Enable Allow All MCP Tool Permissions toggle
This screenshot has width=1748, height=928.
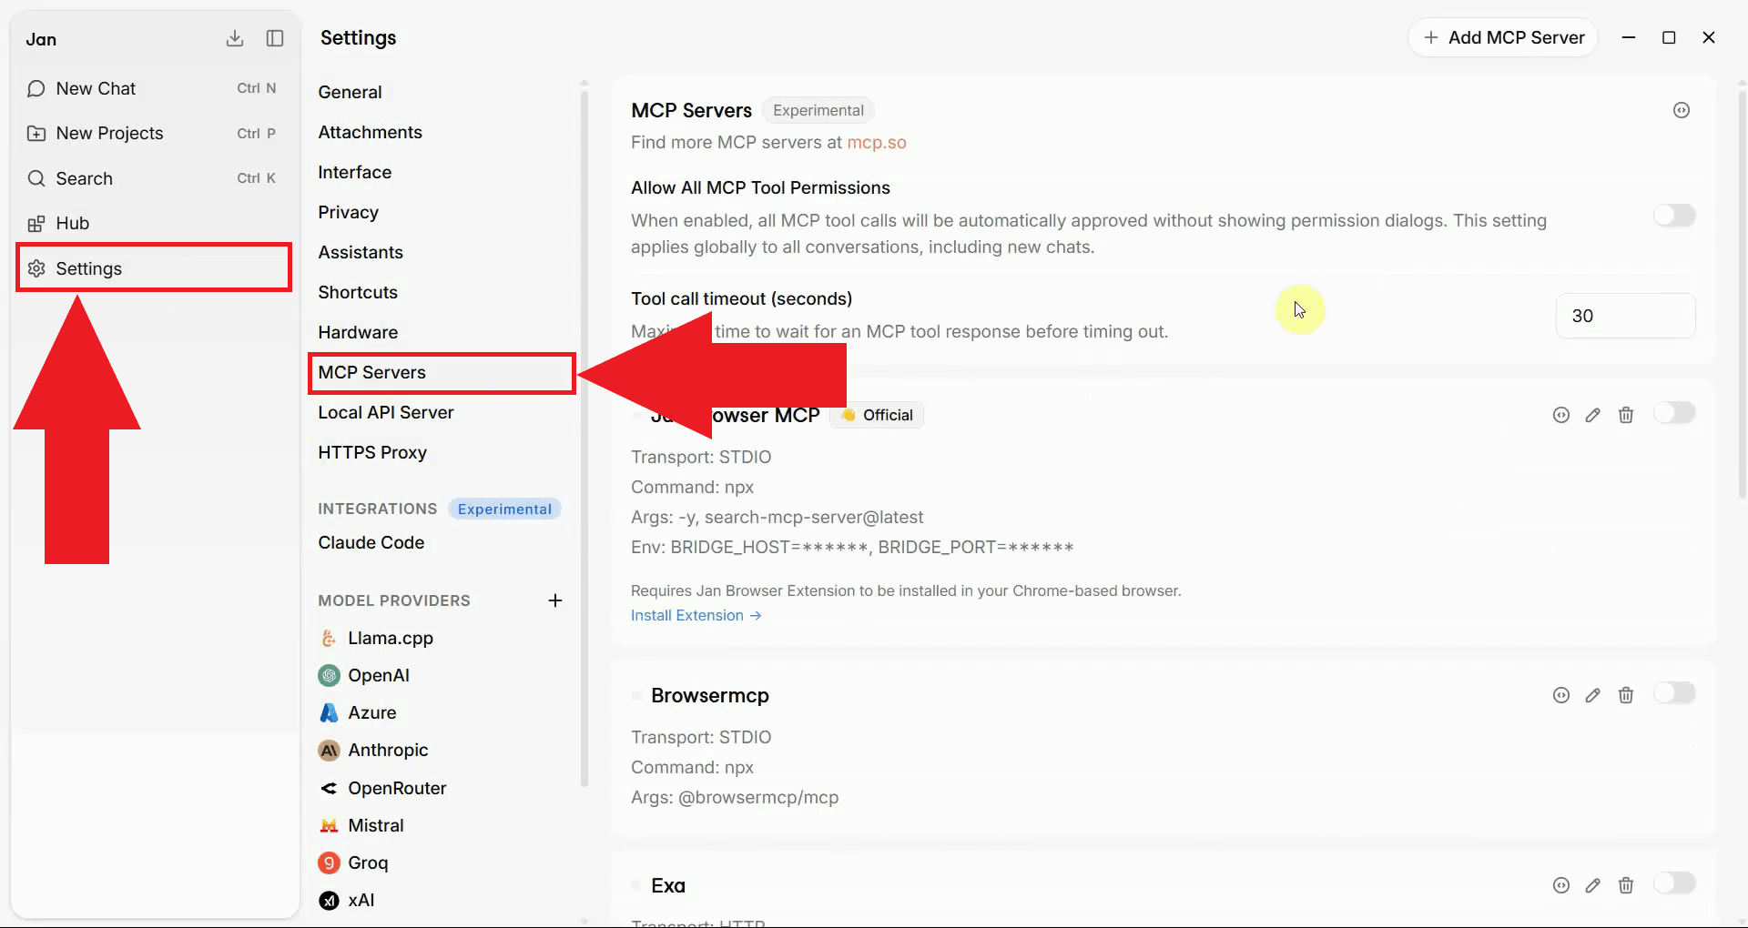pyautogui.click(x=1674, y=216)
